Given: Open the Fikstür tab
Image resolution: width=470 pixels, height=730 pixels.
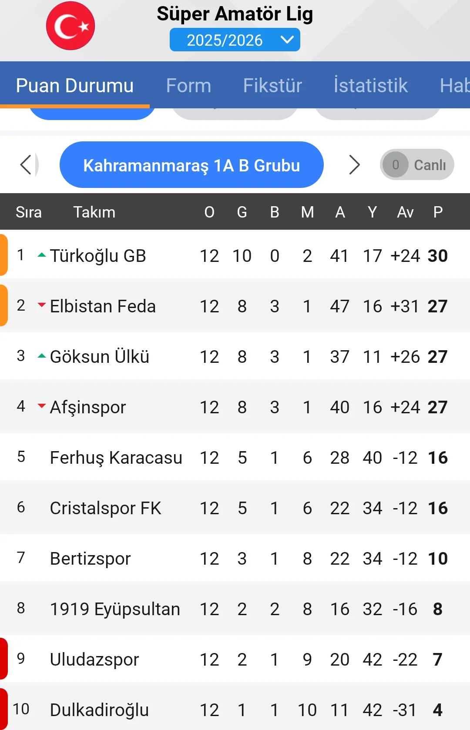Looking at the screenshot, I should [272, 86].
